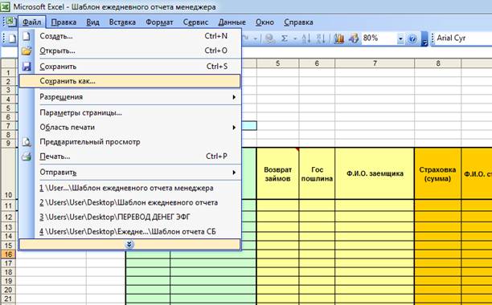Click the redo arrow icon in the toolbar
Screen dimensions: 492x305
tap(246, 39)
